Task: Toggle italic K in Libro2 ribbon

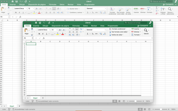Action: (43, 34)
